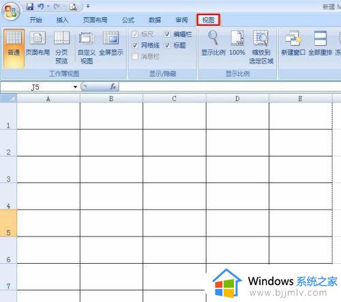
Task: Enter 全屏显示 full screen mode
Action: click(x=111, y=44)
